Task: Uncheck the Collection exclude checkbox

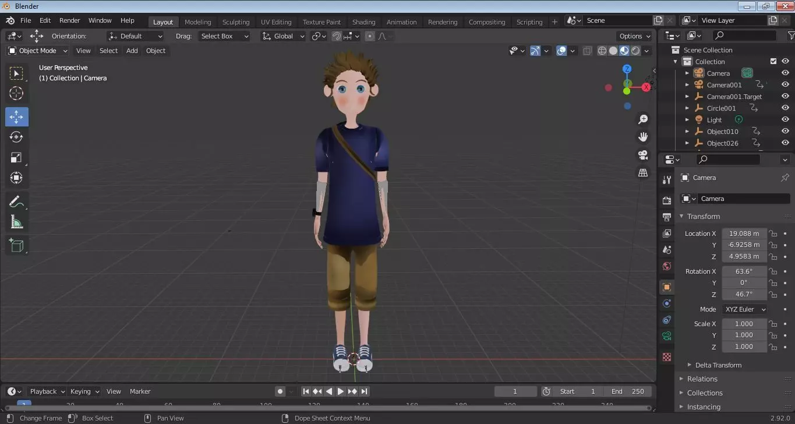Action: coord(773,62)
